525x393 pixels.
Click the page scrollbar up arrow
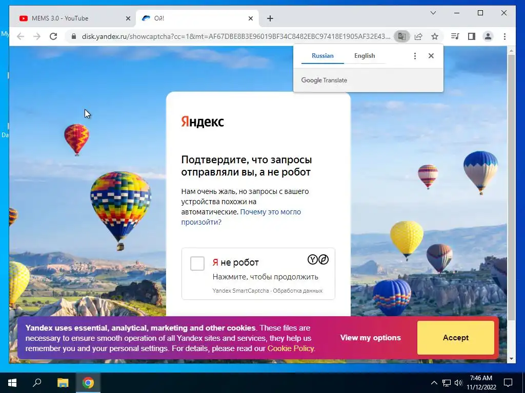coord(511,51)
